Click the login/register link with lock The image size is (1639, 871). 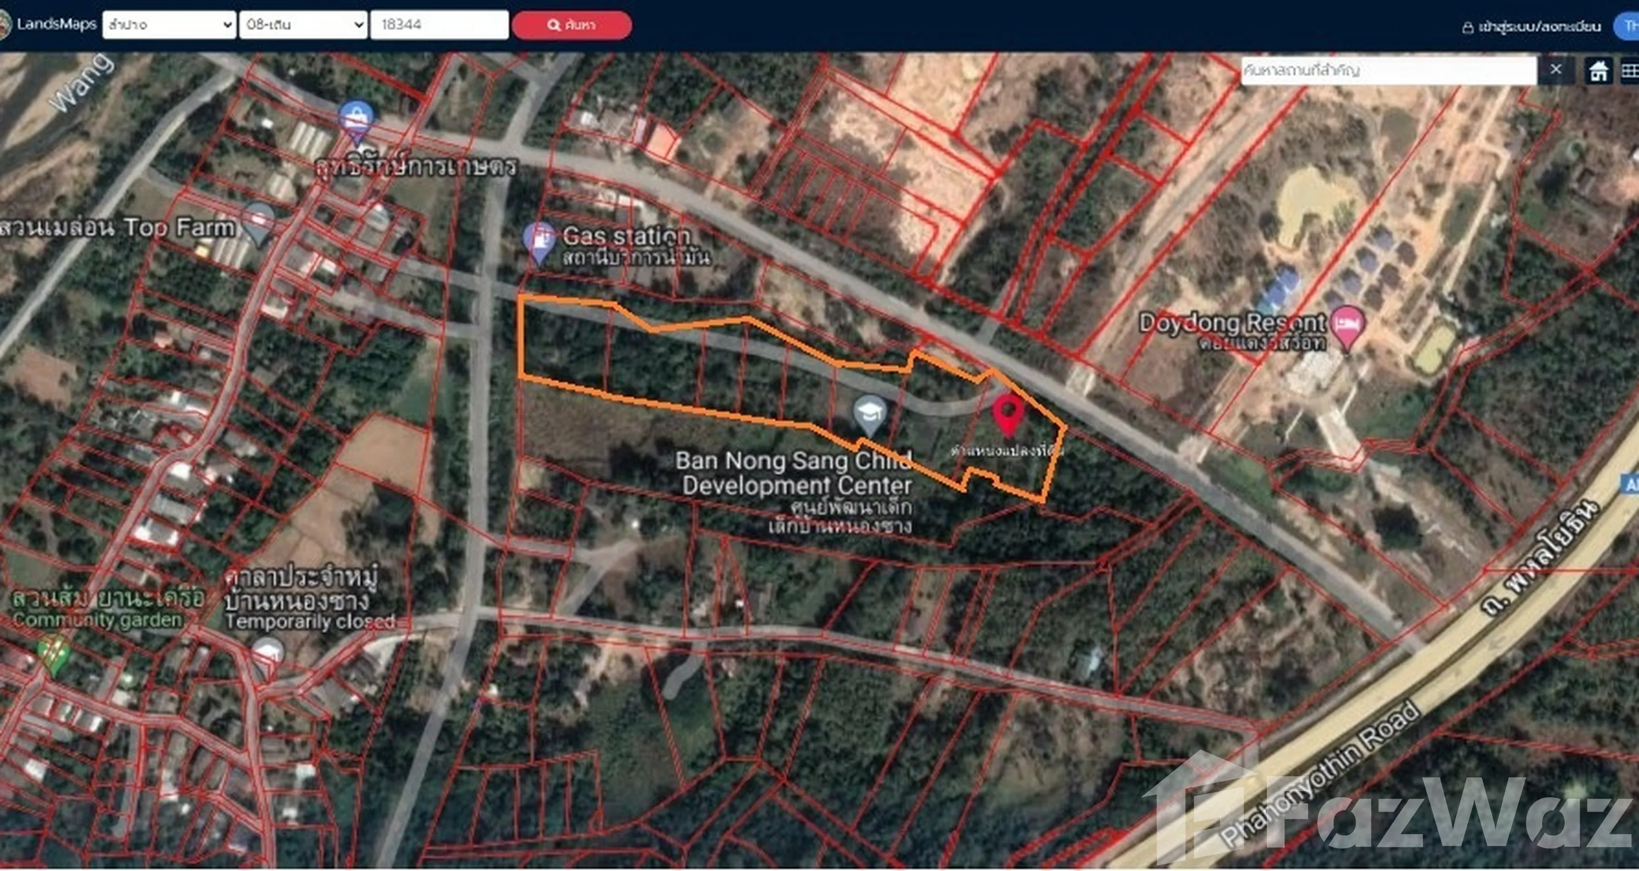point(1531,26)
